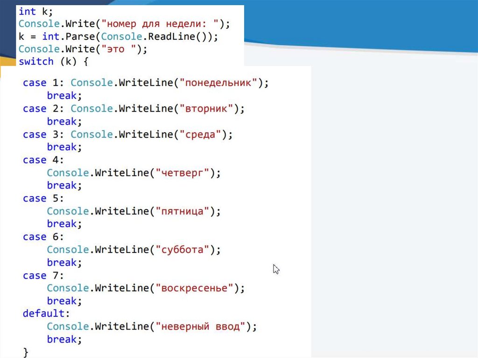
Task: Click the 'case 2:' label
Action: (x=43, y=109)
